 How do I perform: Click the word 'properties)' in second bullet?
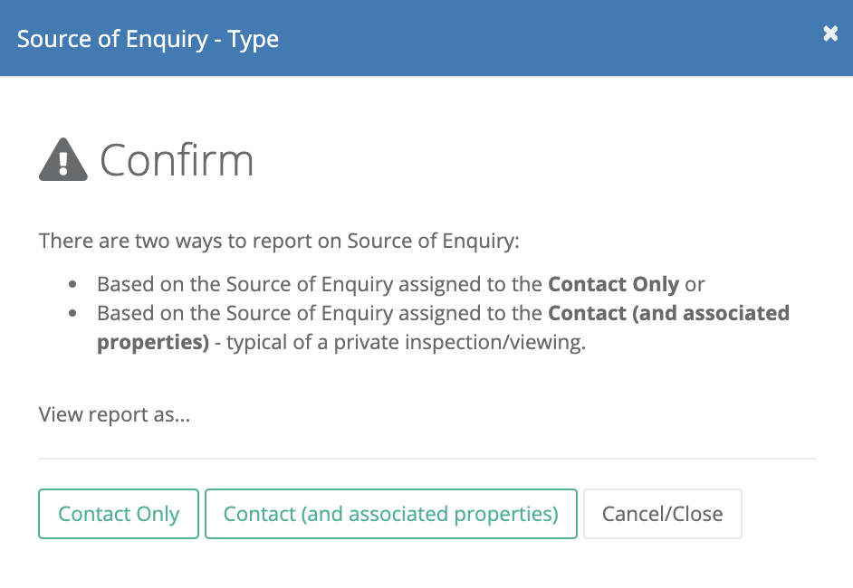tap(153, 342)
